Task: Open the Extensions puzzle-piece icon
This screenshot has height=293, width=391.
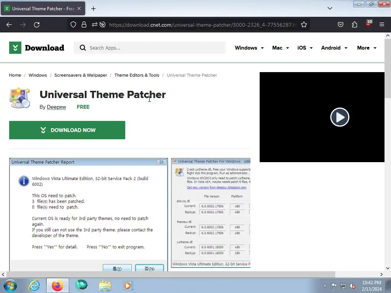Action: (x=354, y=24)
